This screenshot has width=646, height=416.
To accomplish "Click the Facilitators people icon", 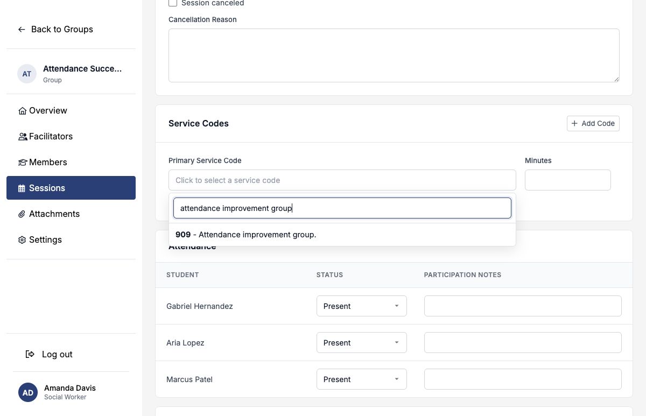I will 23,137.
